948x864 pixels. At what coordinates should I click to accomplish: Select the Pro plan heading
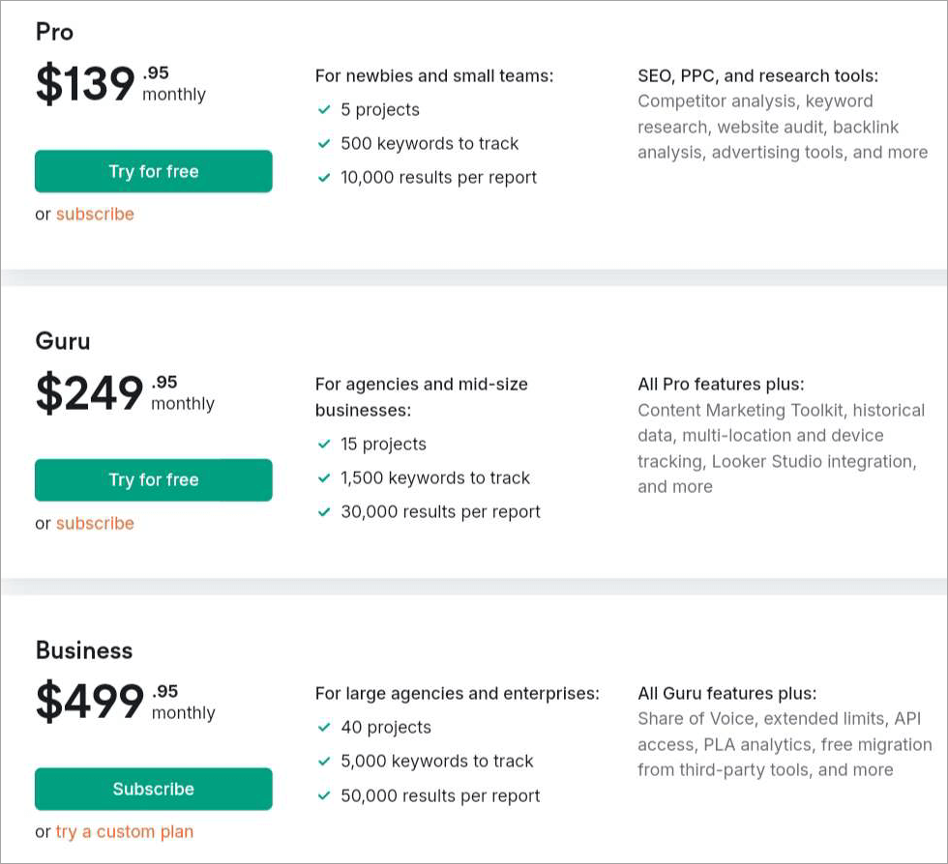54,32
